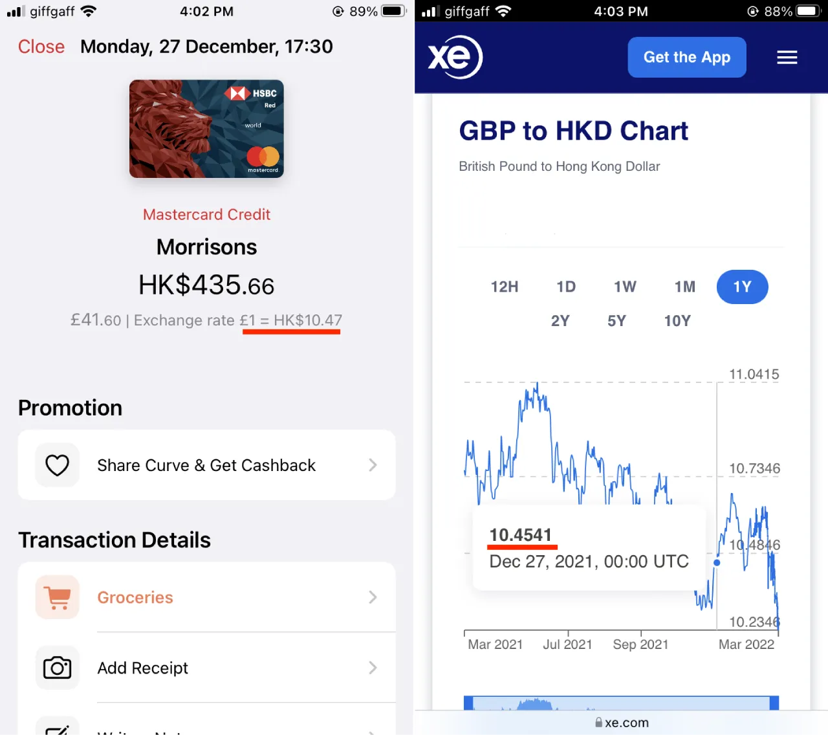The image size is (828, 735).
Task: Choose the 1M range tab
Action: (x=684, y=287)
